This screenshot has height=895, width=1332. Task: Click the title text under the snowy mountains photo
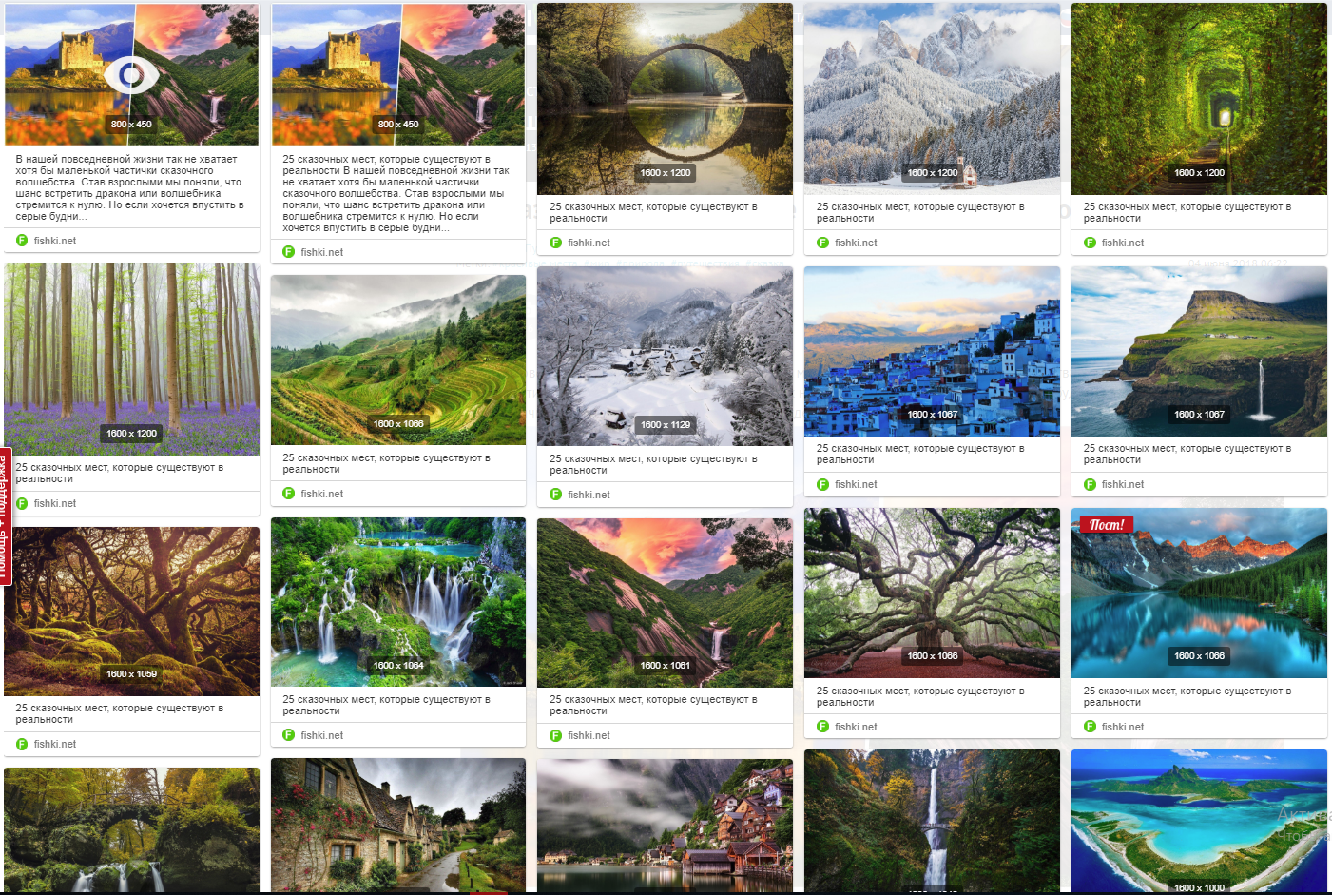[919, 212]
